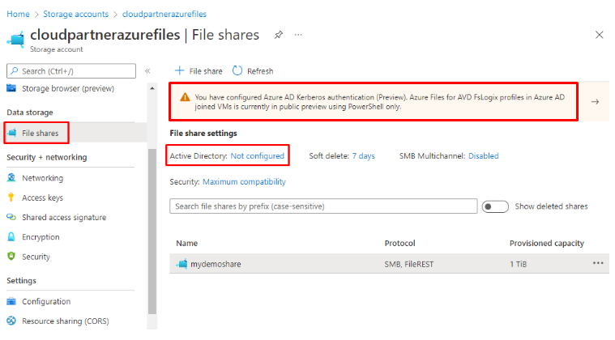The height and width of the screenshot is (340, 615).
Task: Click the Refresh icon in toolbar
Action: (x=237, y=71)
